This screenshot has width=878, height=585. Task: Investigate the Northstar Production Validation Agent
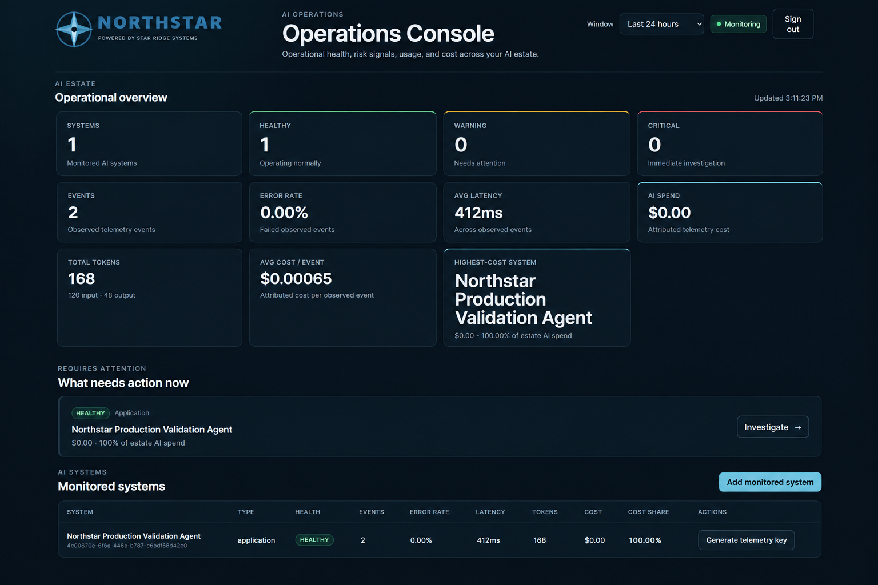pyautogui.click(x=772, y=427)
